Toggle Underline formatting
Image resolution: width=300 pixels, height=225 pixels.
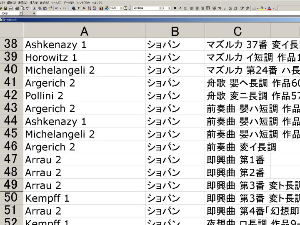(185, 8)
